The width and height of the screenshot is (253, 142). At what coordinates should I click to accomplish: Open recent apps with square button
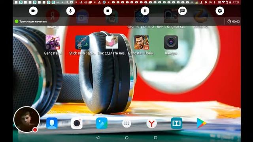coord(155,138)
